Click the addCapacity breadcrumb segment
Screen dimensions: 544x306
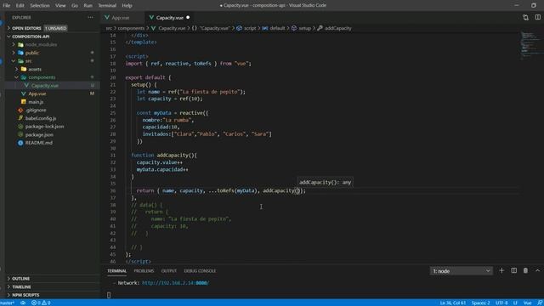tap(338, 28)
